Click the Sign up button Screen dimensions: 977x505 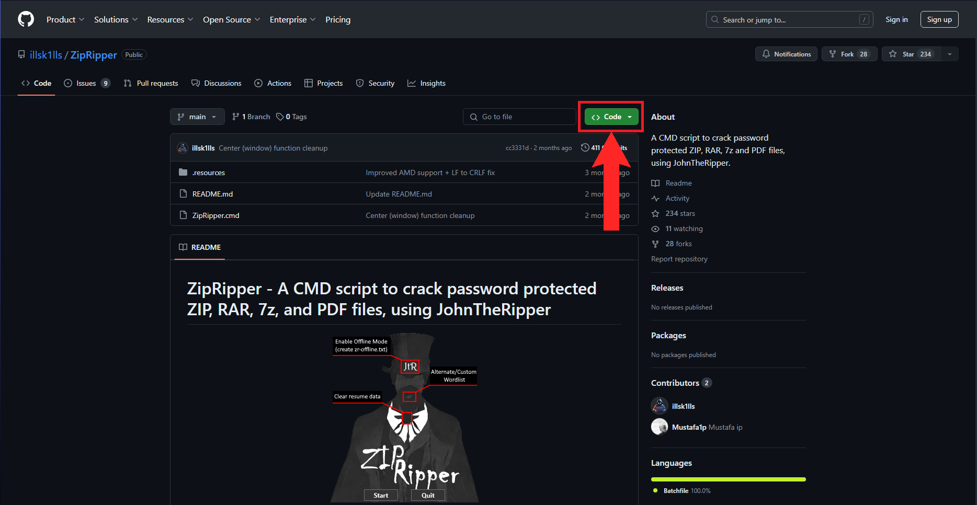point(939,19)
